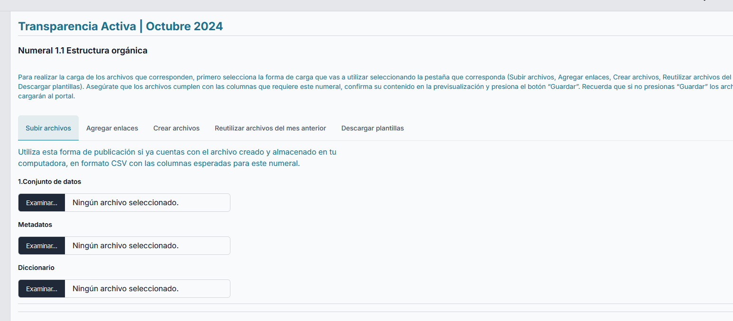The height and width of the screenshot is (321, 733).
Task: Click the Numeral 1.1 Estructura orgánica subtitle
Action: [x=82, y=51]
